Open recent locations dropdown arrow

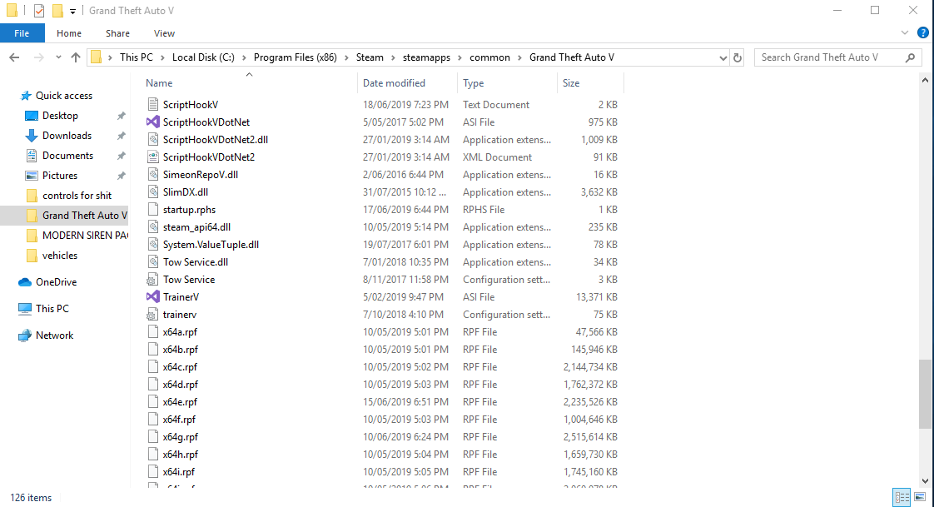(x=58, y=57)
